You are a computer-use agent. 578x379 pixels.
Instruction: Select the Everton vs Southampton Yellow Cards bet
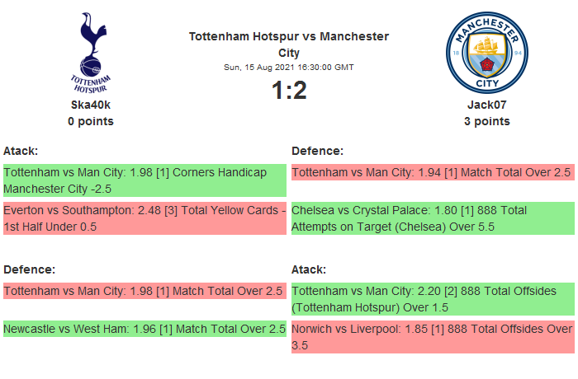coord(144,218)
